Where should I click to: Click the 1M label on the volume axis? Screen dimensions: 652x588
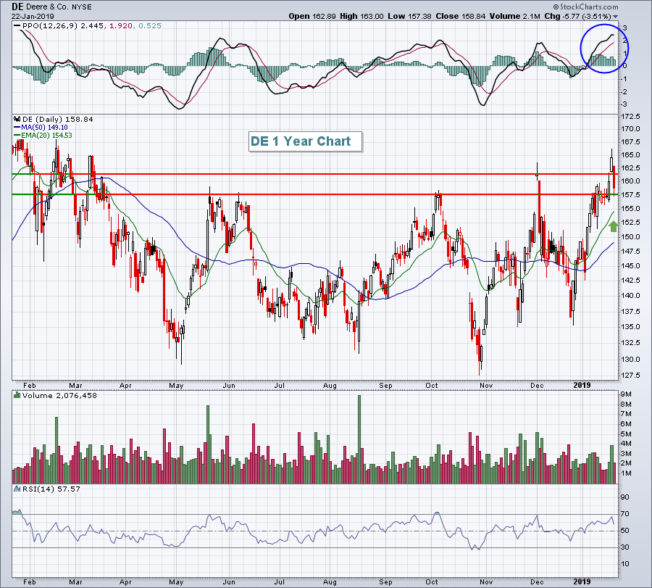click(626, 473)
